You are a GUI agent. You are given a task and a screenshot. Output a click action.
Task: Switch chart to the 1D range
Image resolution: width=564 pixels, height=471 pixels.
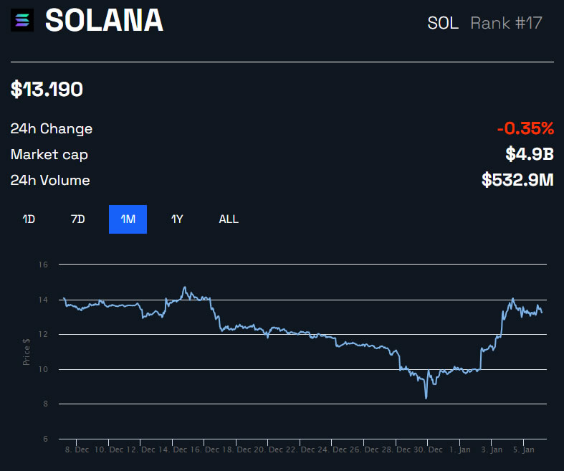(29, 219)
